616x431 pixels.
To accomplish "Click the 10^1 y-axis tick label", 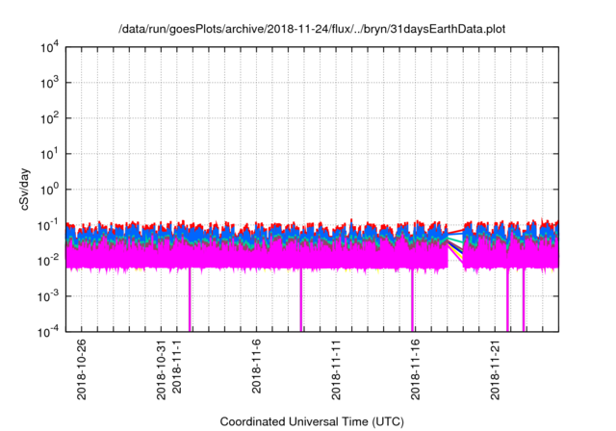I will [x=49, y=154].
